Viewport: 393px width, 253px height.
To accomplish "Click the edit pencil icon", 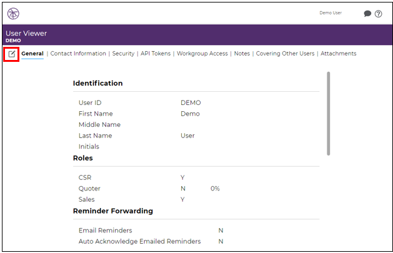I will coord(11,54).
